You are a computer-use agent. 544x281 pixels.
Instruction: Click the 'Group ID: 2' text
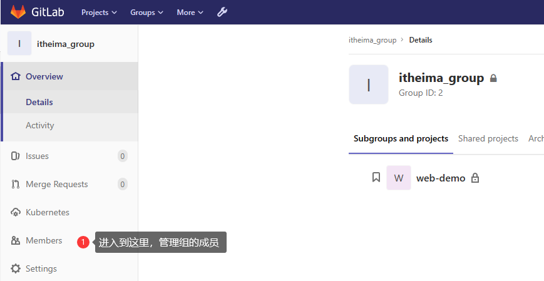point(421,93)
